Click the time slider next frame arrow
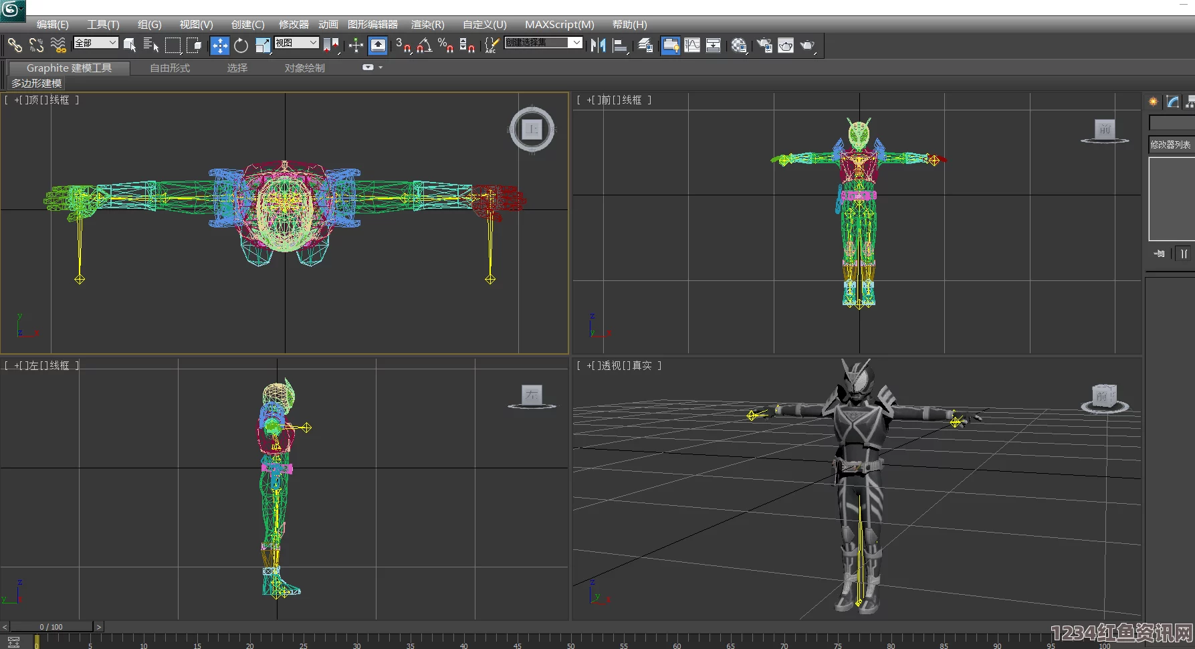This screenshot has width=1195, height=649. click(98, 627)
